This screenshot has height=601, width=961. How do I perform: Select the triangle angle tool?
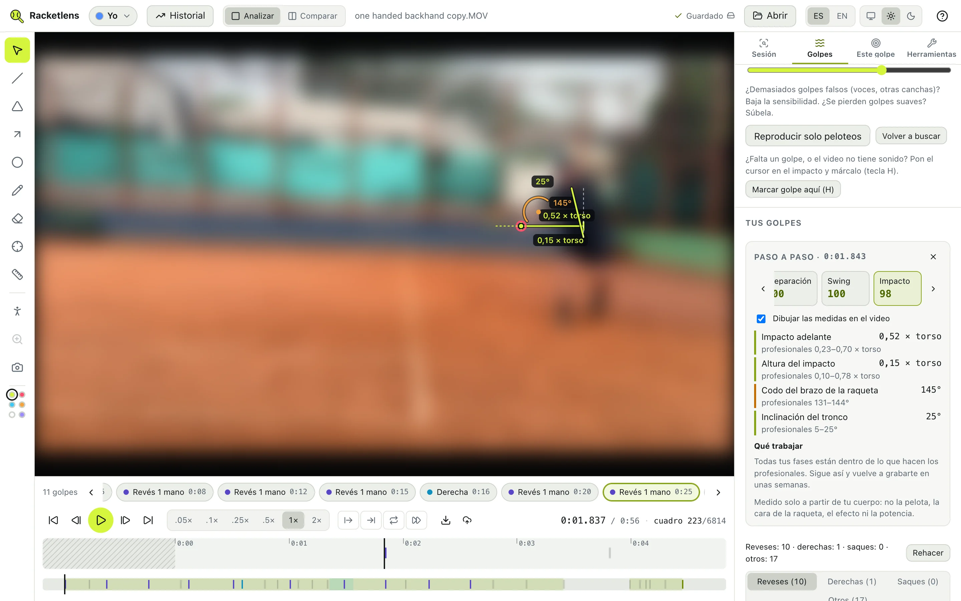(x=17, y=106)
